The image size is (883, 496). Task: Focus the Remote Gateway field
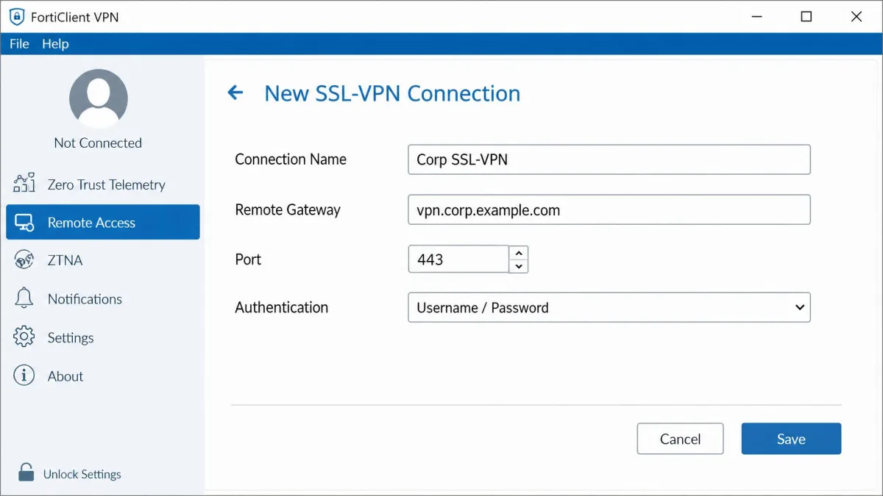coord(609,209)
